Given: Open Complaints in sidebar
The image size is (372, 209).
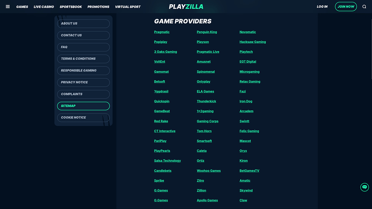Looking at the screenshot, I should click(x=83, y=94).
